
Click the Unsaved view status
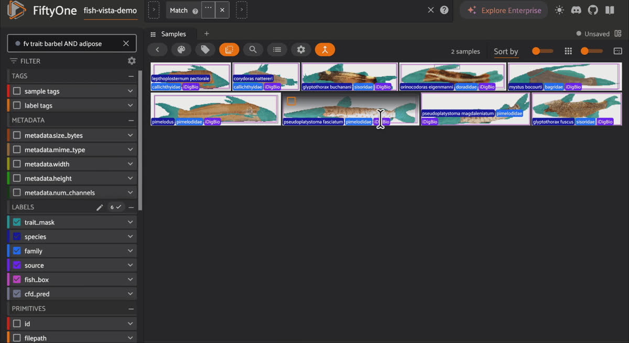click(x=593, y=34)
